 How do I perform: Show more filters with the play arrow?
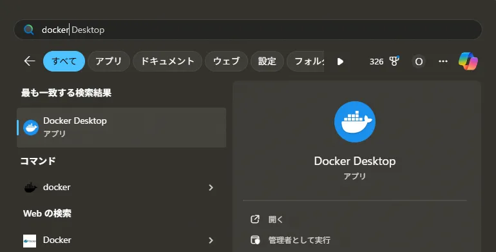[340, 61]
